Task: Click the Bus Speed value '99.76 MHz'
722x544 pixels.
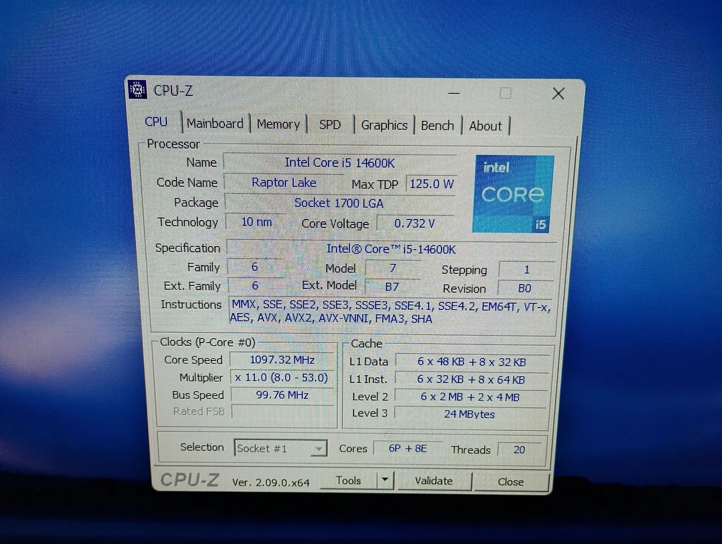Action: pyautogui.click(x=282, y=395)
